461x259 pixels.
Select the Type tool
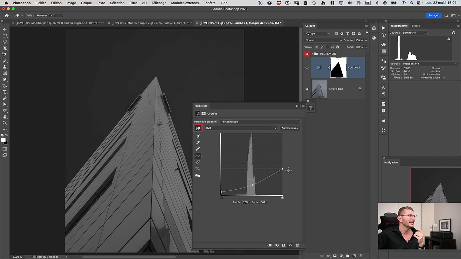[x=5, y=92]
